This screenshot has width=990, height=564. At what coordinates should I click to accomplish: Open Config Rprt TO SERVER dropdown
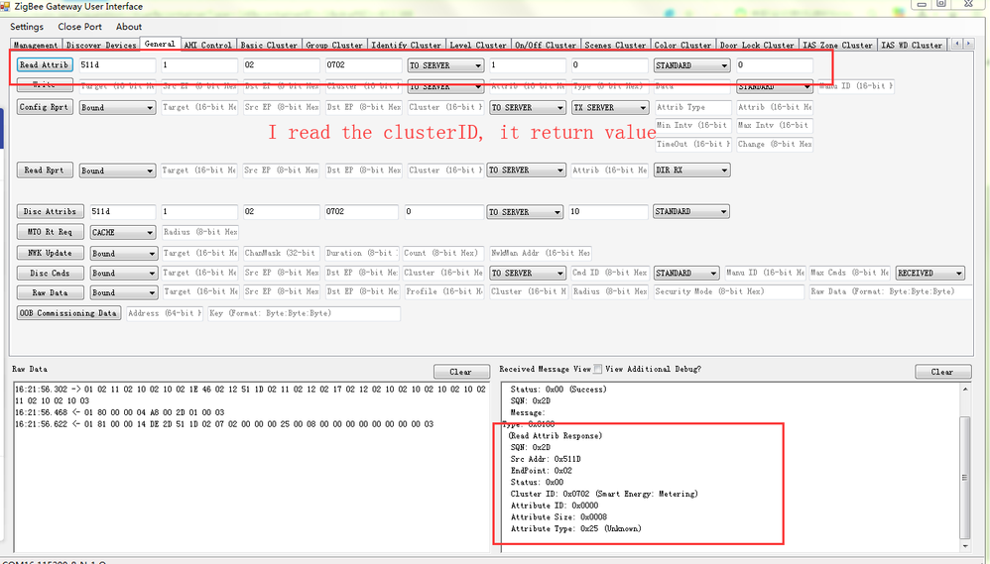[x=528, y=108]
